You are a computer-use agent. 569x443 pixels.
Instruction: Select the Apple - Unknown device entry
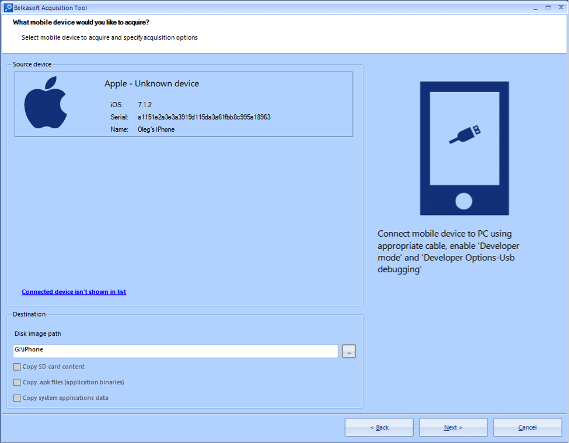click(184, 104)
